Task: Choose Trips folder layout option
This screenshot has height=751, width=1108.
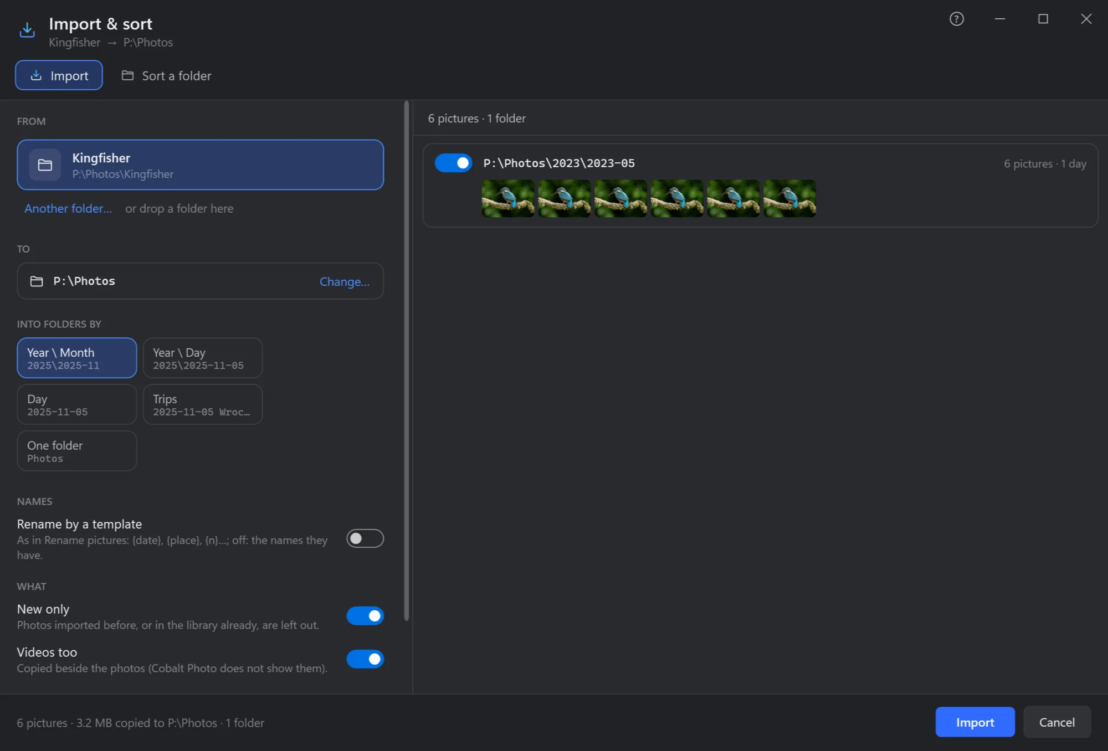Action: (203, 405)
